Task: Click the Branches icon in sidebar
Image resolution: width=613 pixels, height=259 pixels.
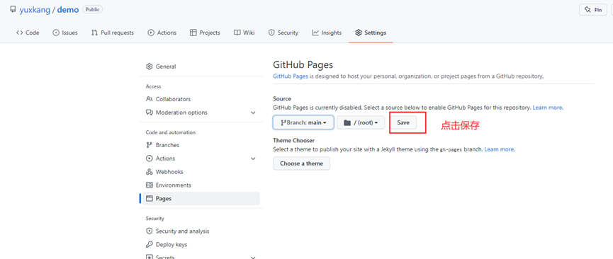Action: 149,145
